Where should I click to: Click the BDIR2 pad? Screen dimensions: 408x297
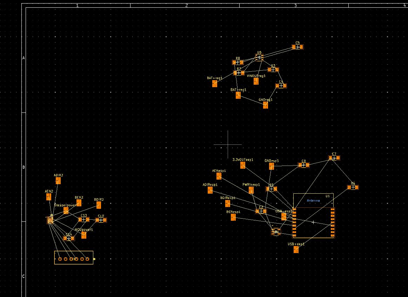pyautogui.click(x=99, y=205)
